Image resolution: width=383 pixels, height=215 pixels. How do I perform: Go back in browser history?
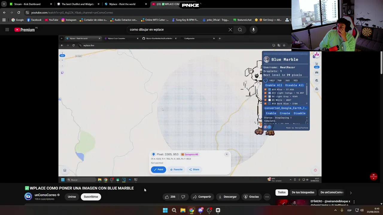4,13
